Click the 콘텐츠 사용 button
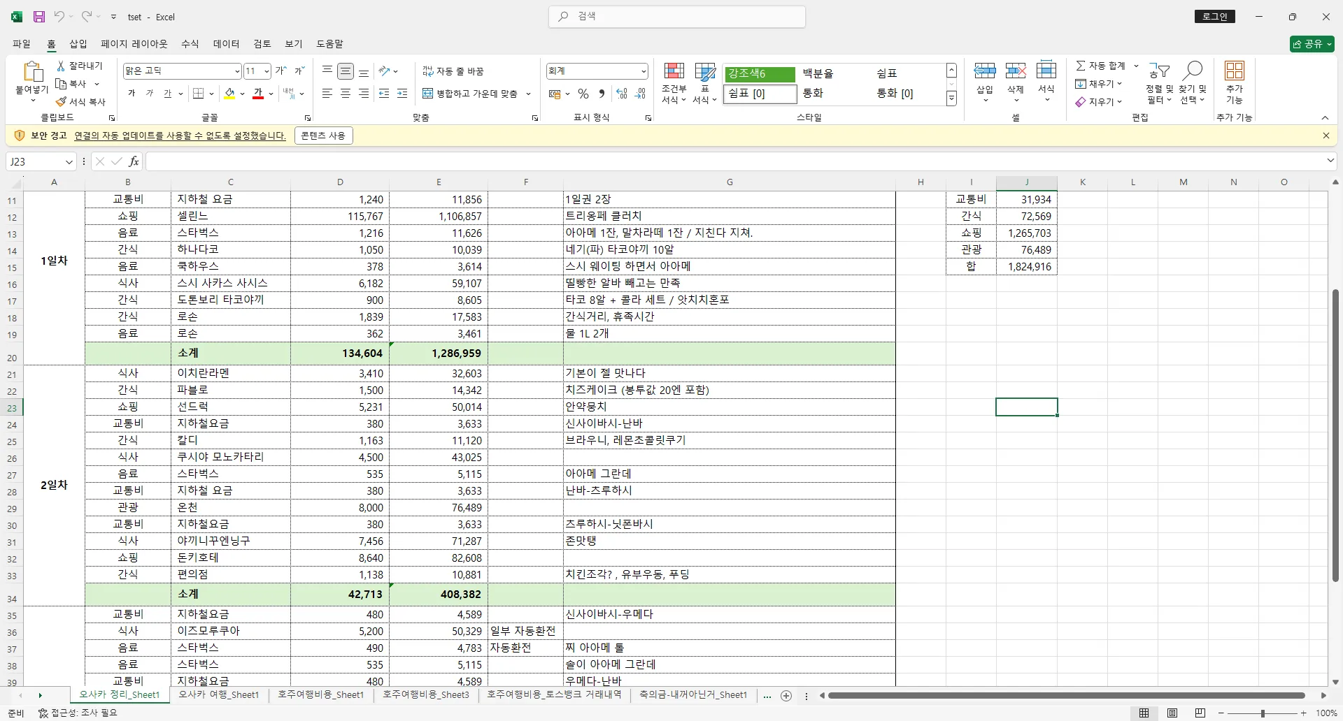This screenshot has width=1343, height=721. click(x=323, y=136)
